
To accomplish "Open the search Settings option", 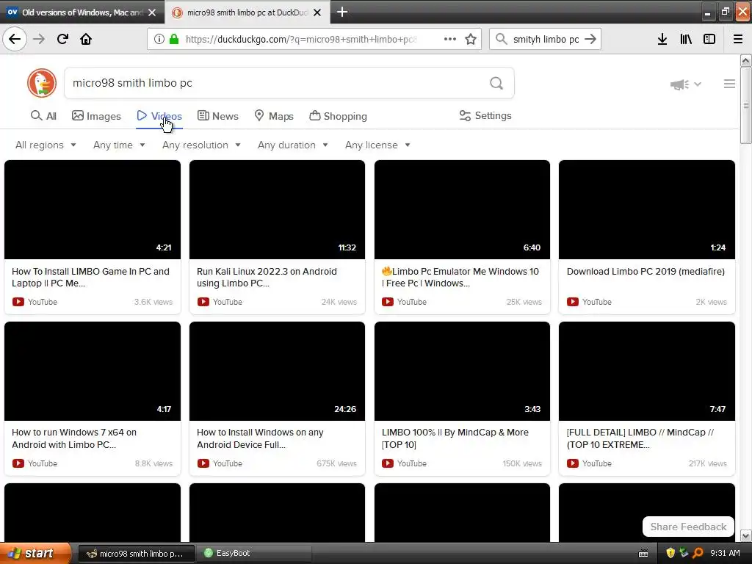I will coord(485,115).
